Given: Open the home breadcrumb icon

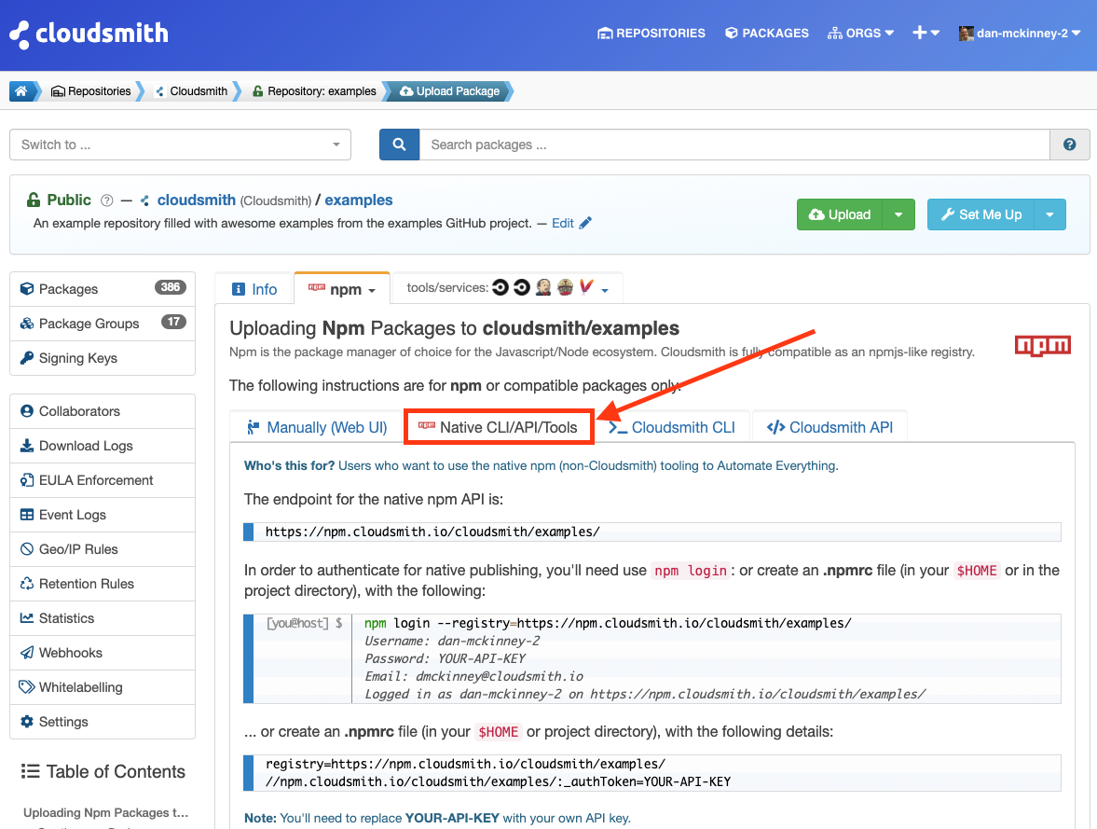Looking at the screenshot, I should click(x=21, y=91).
